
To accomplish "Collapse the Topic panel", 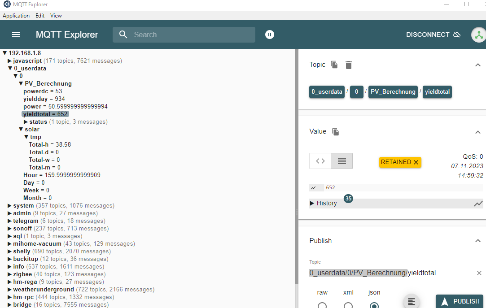I will pos(478,65).
